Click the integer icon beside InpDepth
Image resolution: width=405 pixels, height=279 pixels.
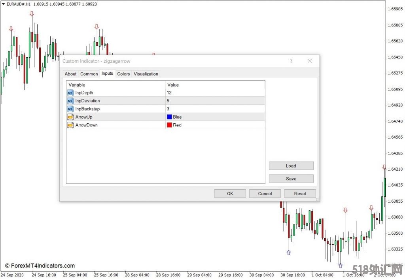point(70,92)
